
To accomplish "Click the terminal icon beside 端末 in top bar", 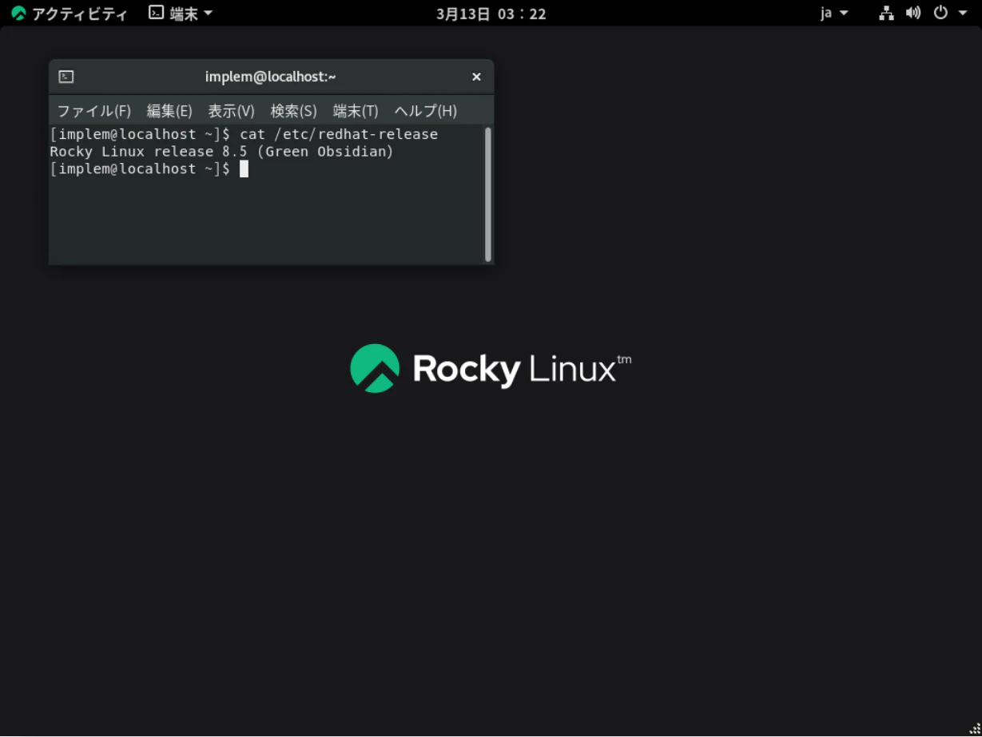I will [x=157, y=14].
